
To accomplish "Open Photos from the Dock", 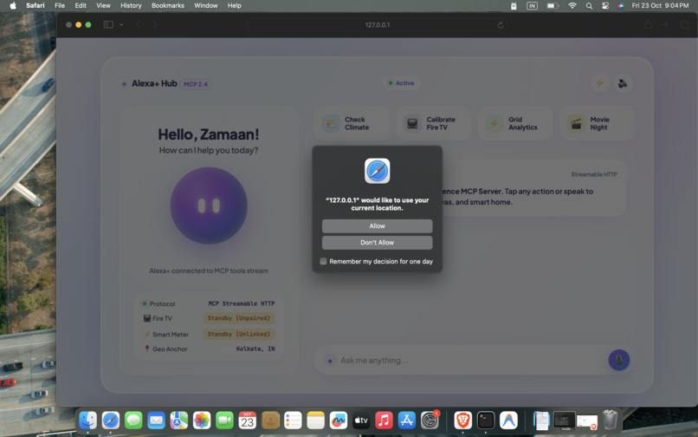I will coord(202,420).
